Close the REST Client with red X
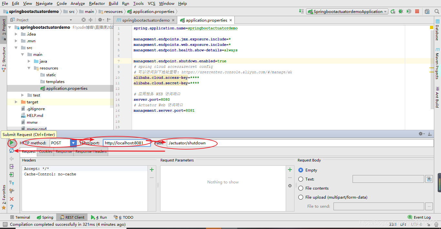 pyautogui.click(x=12, y=199)
